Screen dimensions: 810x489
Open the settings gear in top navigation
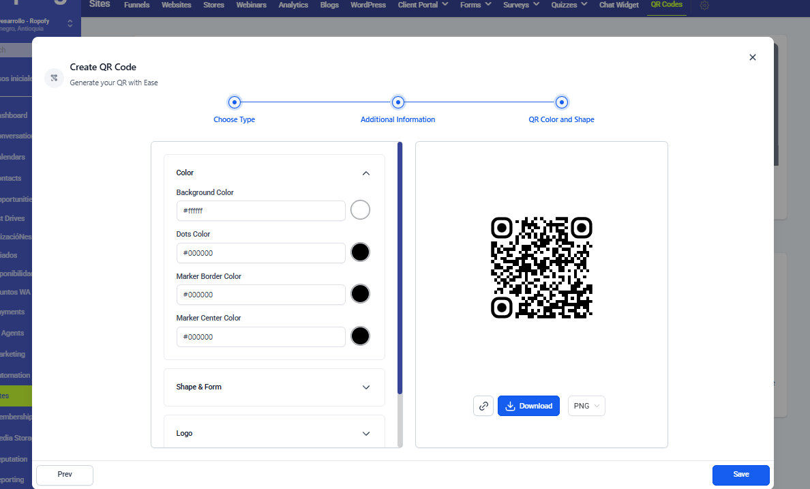704,5
